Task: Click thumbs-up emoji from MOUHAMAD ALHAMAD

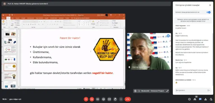Action: pyautogui.click(x=176, y=82)
